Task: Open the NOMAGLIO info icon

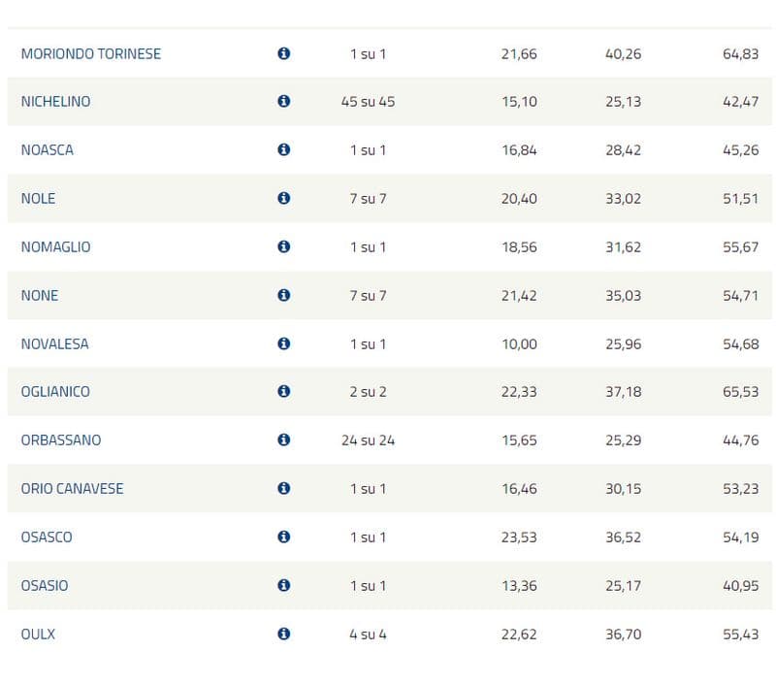Action: (283, 246)
